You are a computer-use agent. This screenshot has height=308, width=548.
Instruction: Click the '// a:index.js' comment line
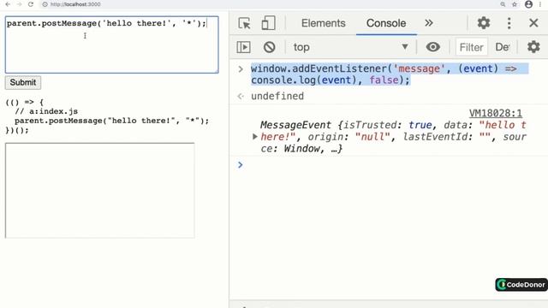[x=46, y=111]
